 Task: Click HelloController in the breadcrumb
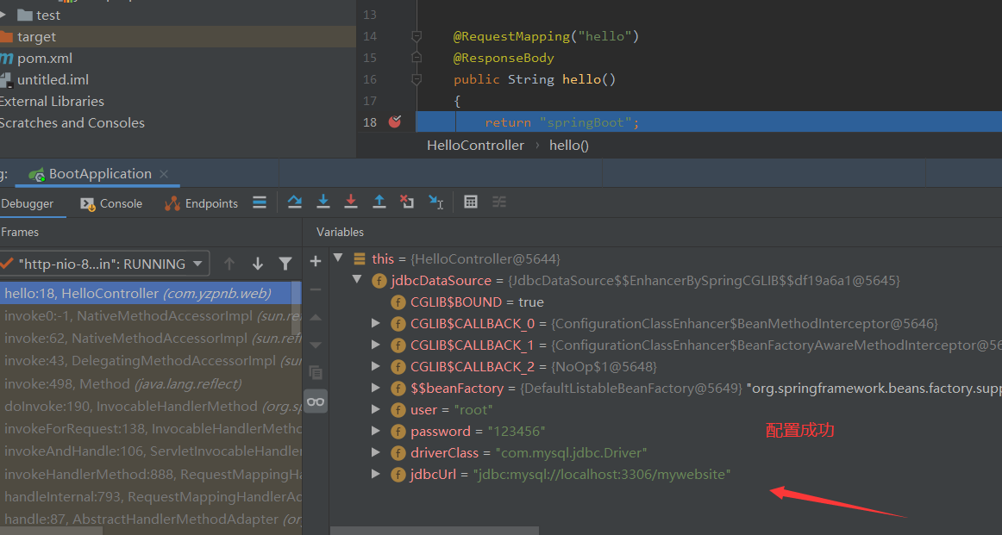(475, 145)
